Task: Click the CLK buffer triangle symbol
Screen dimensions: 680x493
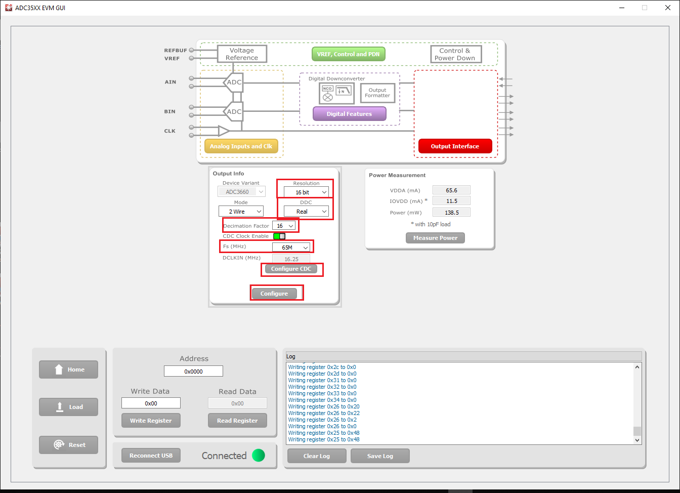Action: [x=223, y=131]
